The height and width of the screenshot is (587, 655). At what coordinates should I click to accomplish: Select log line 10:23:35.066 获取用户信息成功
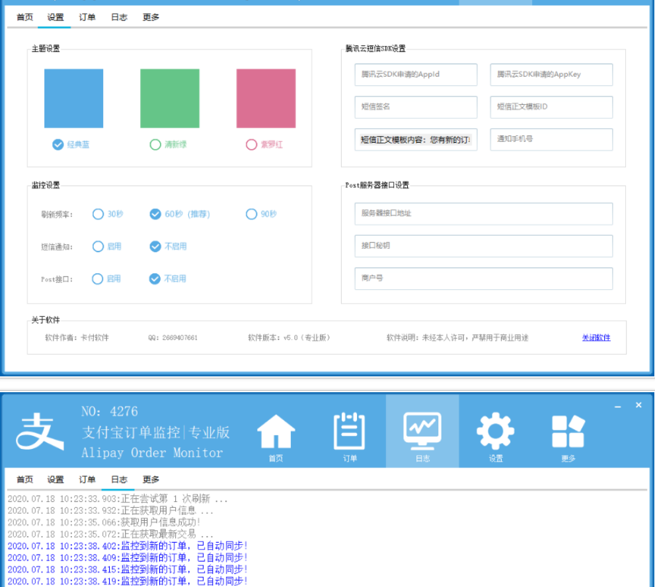coord(104,522)
